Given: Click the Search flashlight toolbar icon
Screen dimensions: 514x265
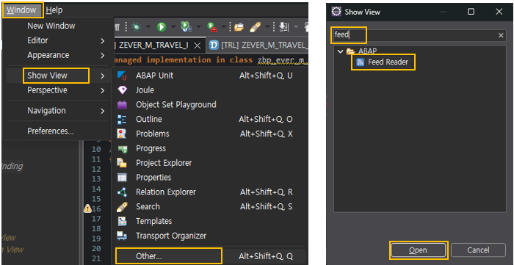Looking at the screenshot, I should pos(256,27).
